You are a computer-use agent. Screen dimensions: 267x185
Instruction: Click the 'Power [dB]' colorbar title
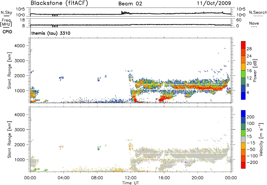pos(255,70)
